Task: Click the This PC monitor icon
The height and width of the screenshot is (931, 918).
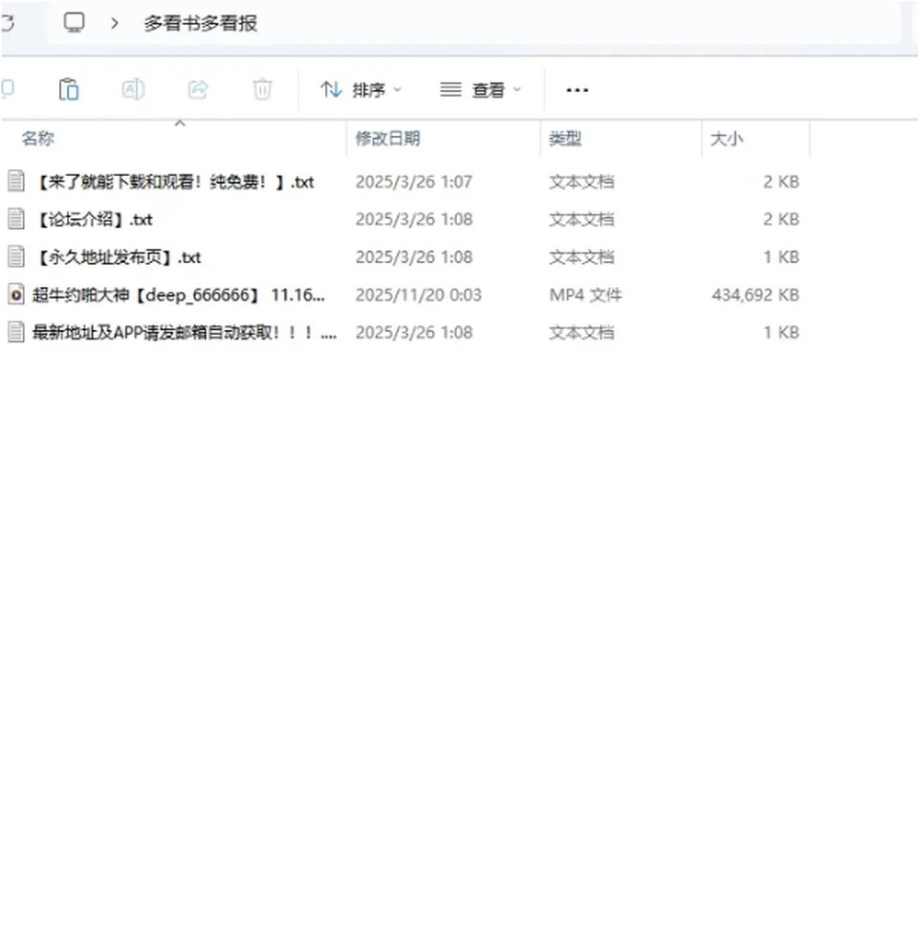Action: (75, 23)
